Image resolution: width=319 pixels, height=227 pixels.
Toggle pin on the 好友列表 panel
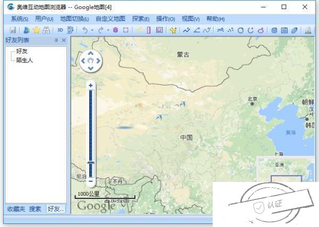click(56, 40)
